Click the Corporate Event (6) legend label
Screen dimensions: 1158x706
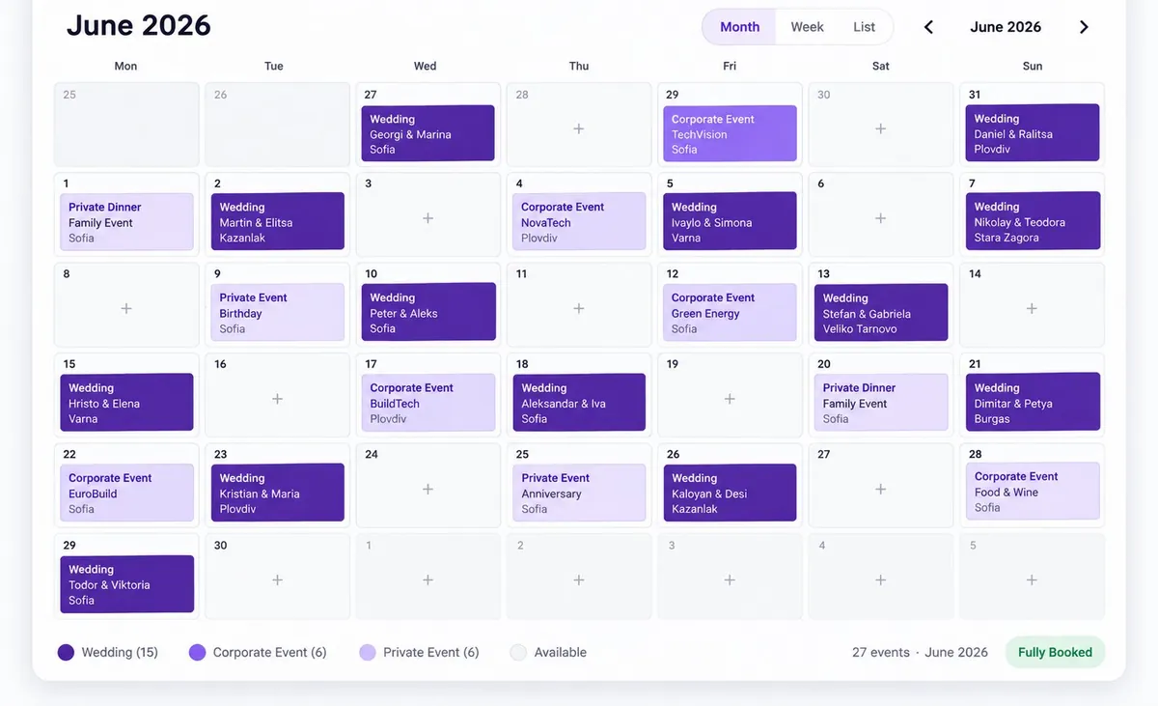coord(269,652)
